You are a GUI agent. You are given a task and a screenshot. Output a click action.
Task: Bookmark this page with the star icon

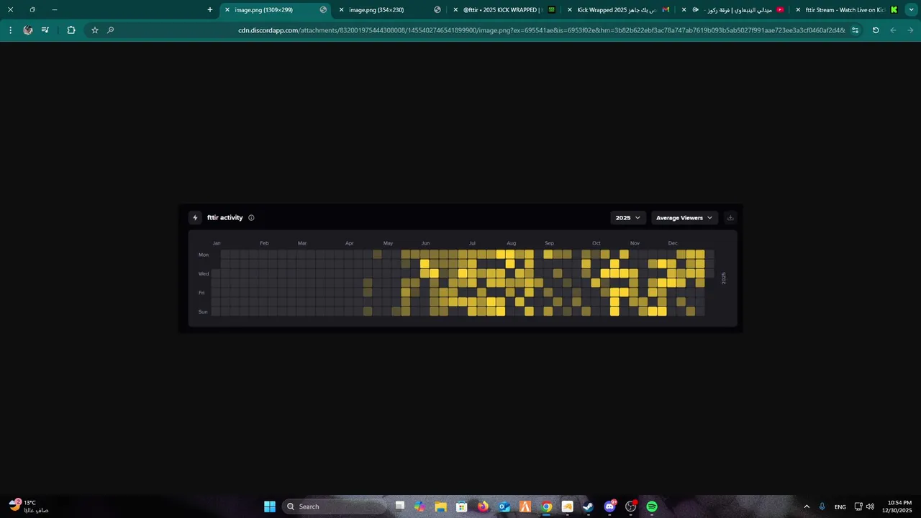tap(94, 30)
